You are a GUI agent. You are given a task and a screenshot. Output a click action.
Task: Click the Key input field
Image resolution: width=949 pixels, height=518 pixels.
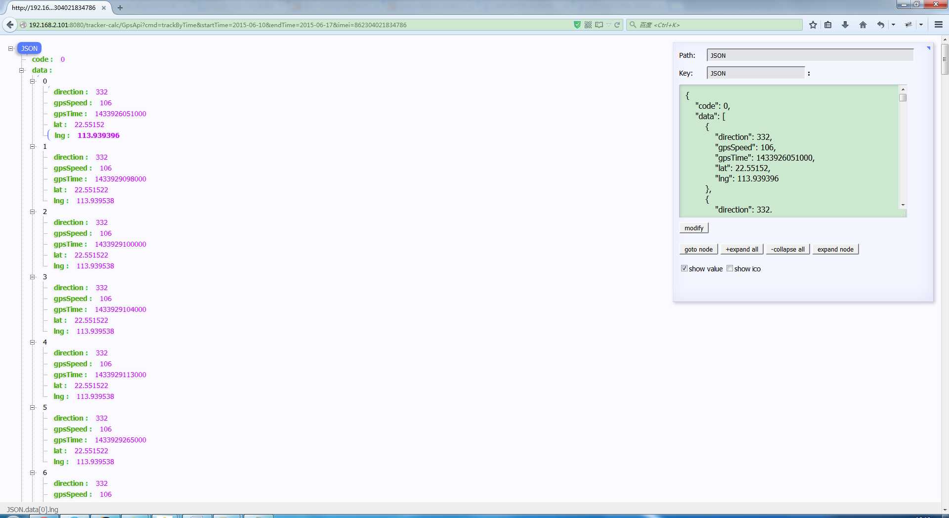point(756,73)
